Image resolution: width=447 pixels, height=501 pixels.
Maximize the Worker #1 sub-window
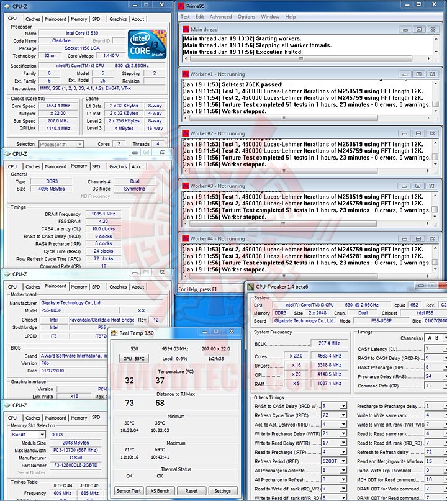coord(418,74)
